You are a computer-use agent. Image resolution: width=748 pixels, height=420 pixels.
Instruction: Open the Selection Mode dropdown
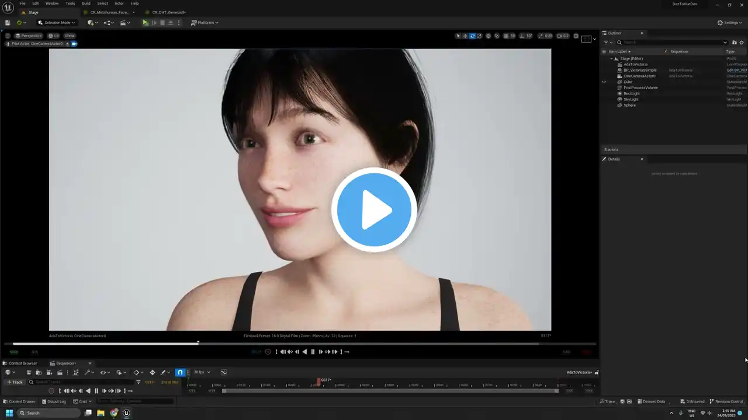click(56, 23)
